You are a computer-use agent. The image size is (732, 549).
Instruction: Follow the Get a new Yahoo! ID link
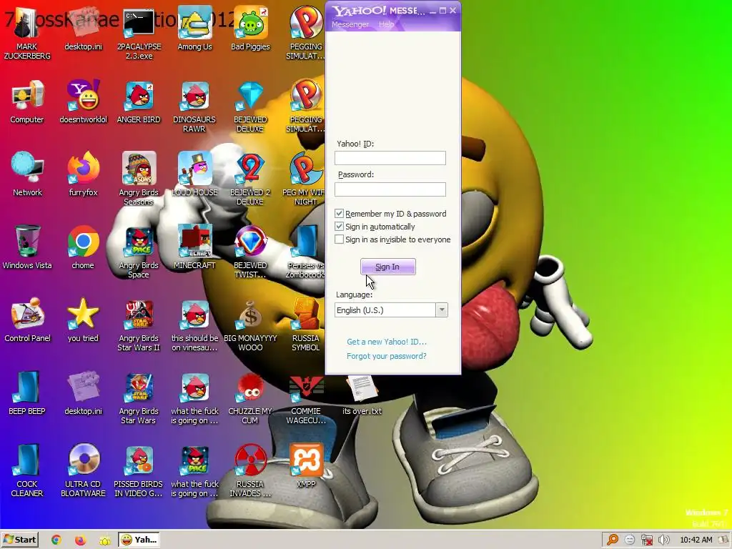[x=387, y=342]
